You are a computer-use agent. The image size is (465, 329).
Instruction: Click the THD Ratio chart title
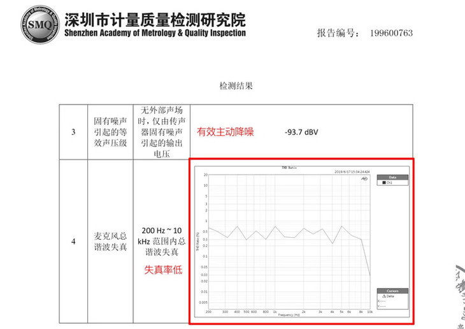[x=289, y=168]
